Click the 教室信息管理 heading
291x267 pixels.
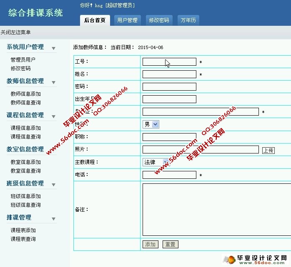tap(25, 149)
